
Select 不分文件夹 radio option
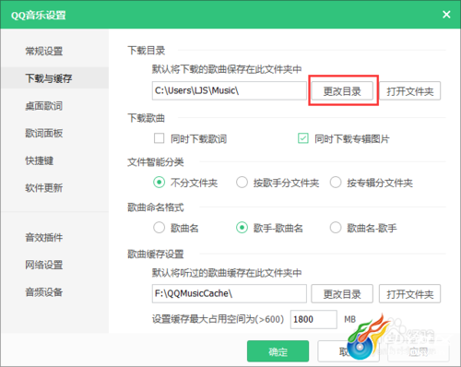point(159,183)
